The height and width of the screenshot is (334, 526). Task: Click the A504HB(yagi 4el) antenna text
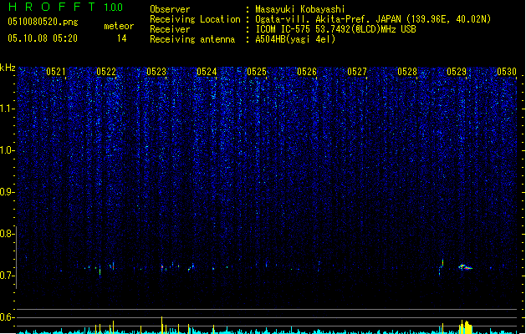pyautogui.click(x=295, y=39)
